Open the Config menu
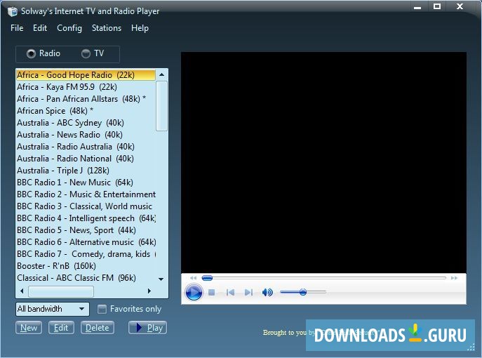The width and height of the screenshot is (482, 358). [x=69, y=28]
